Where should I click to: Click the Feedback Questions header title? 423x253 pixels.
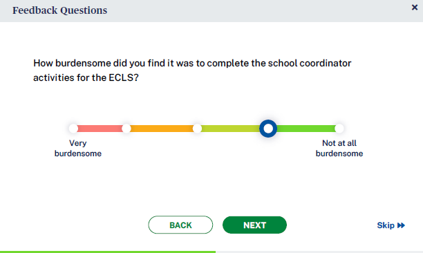coord(60,10)
